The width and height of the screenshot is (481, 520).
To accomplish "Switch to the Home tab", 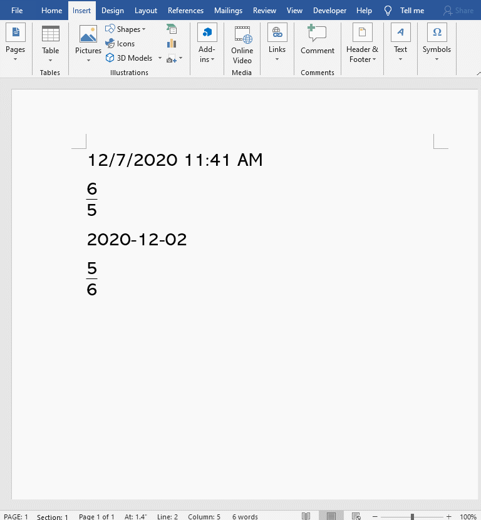I will pos(51,11).
